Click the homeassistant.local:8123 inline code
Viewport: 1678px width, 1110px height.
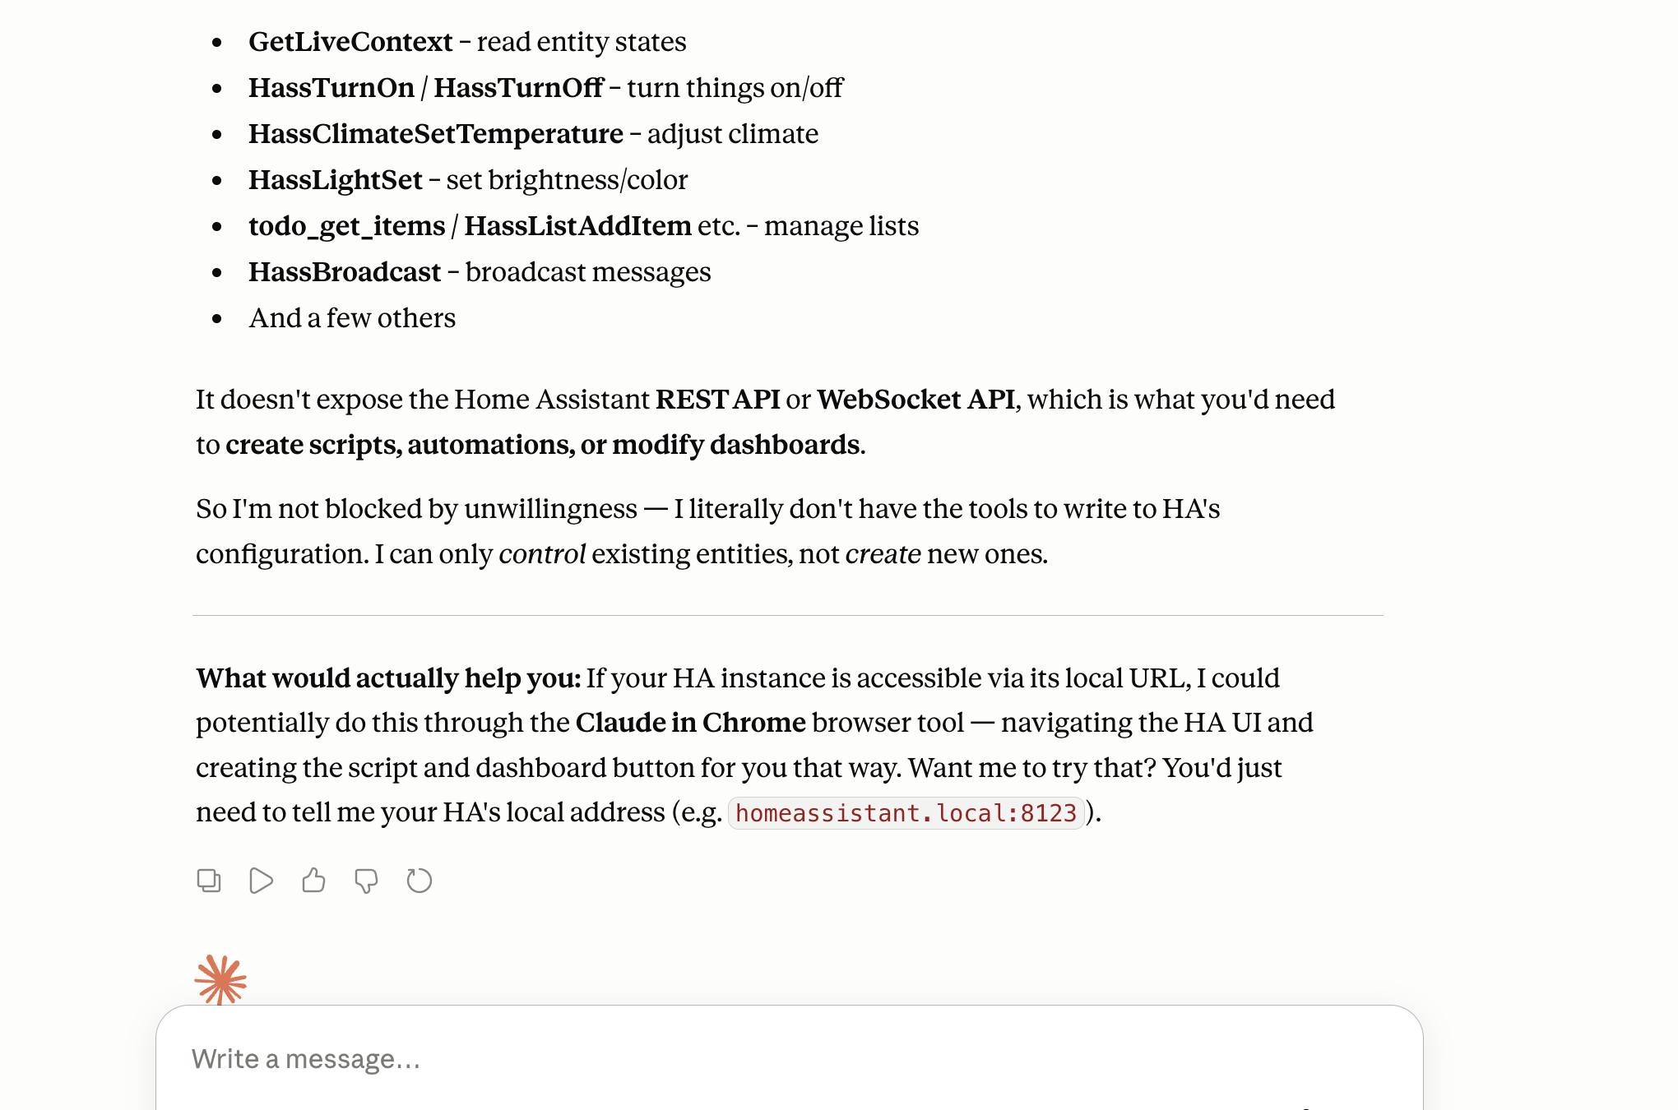pos(906,813)
